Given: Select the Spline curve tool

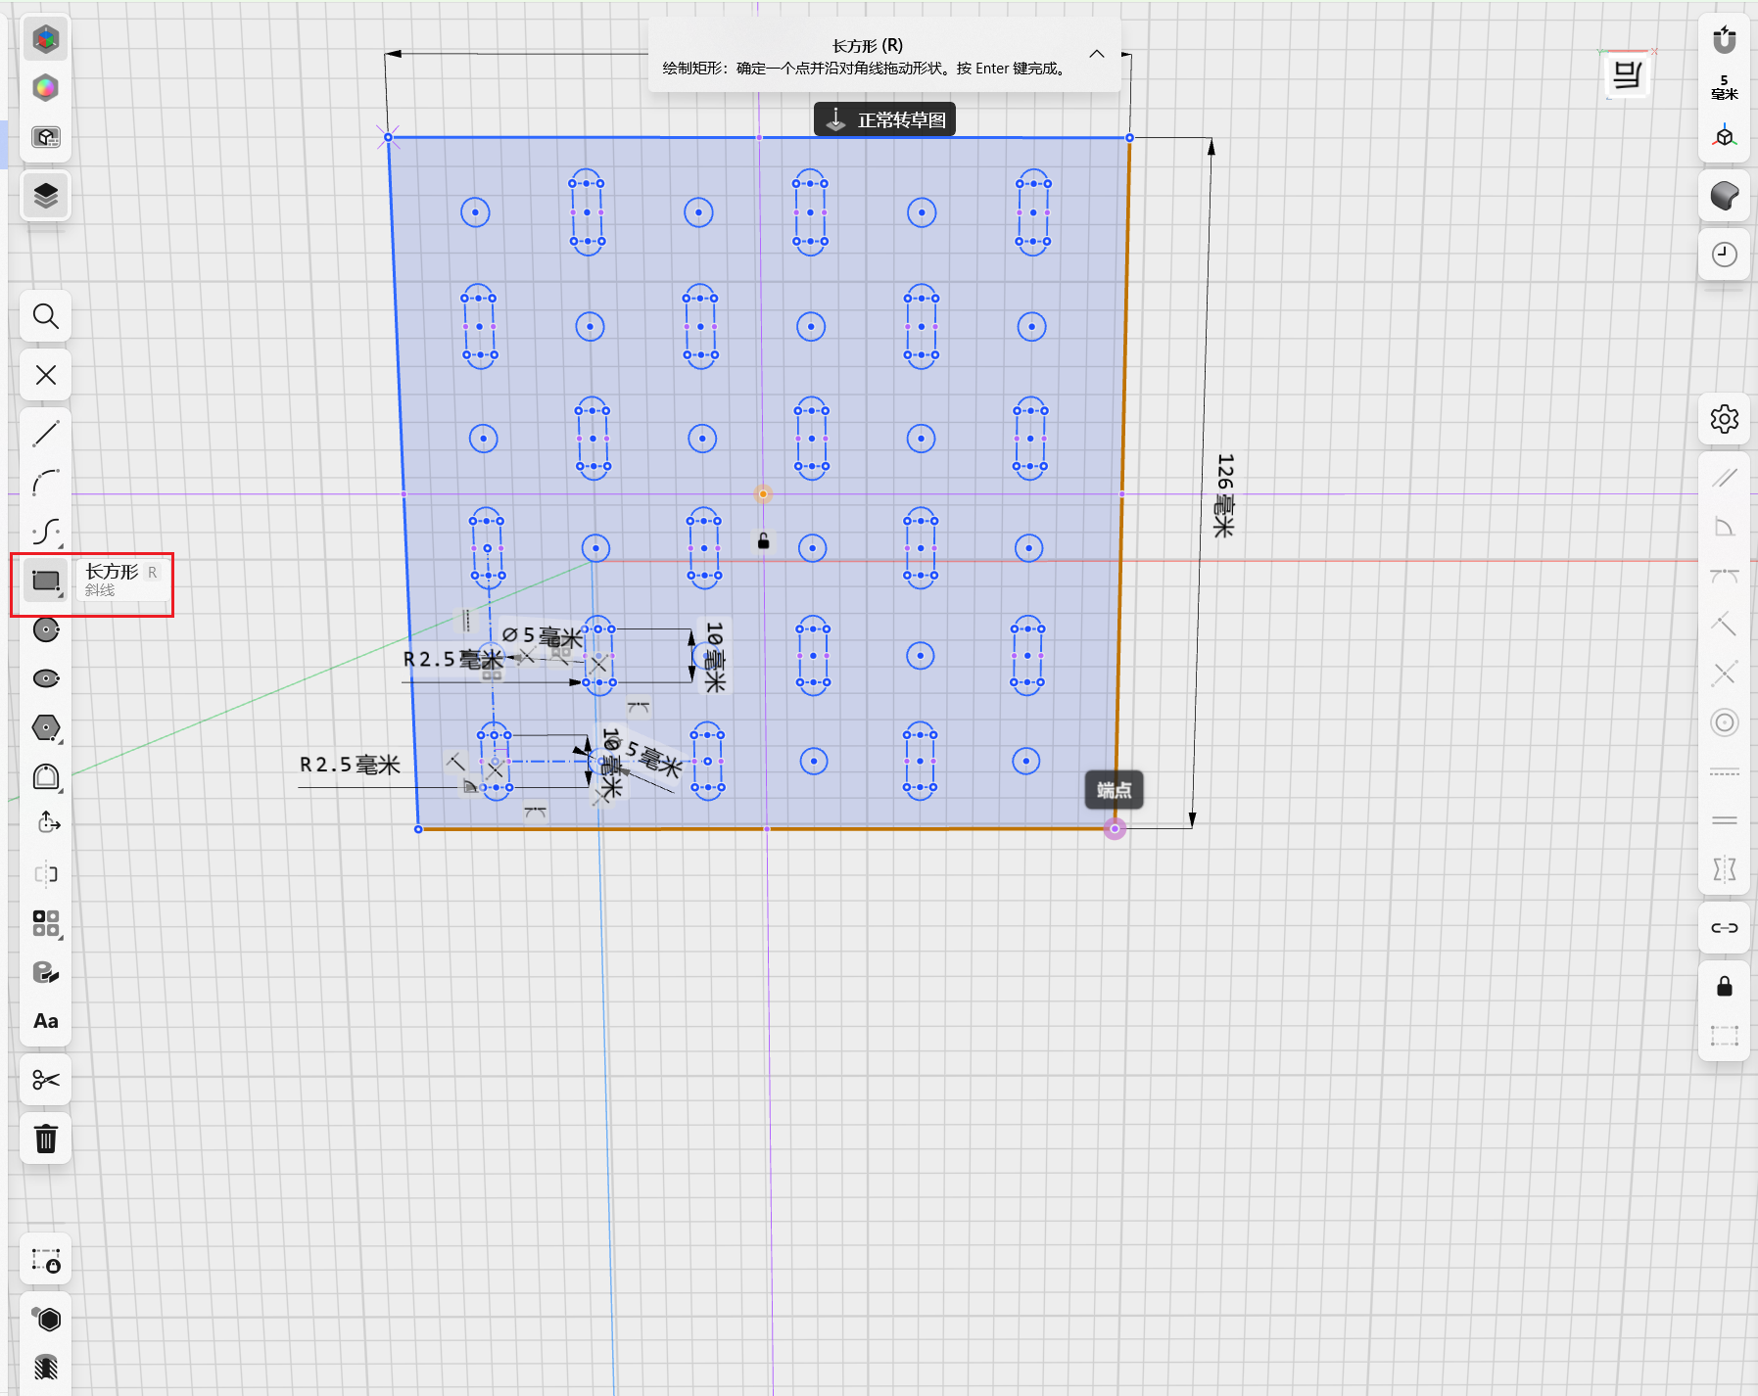Looking at the screenshot, I should (x=46, y=531).
